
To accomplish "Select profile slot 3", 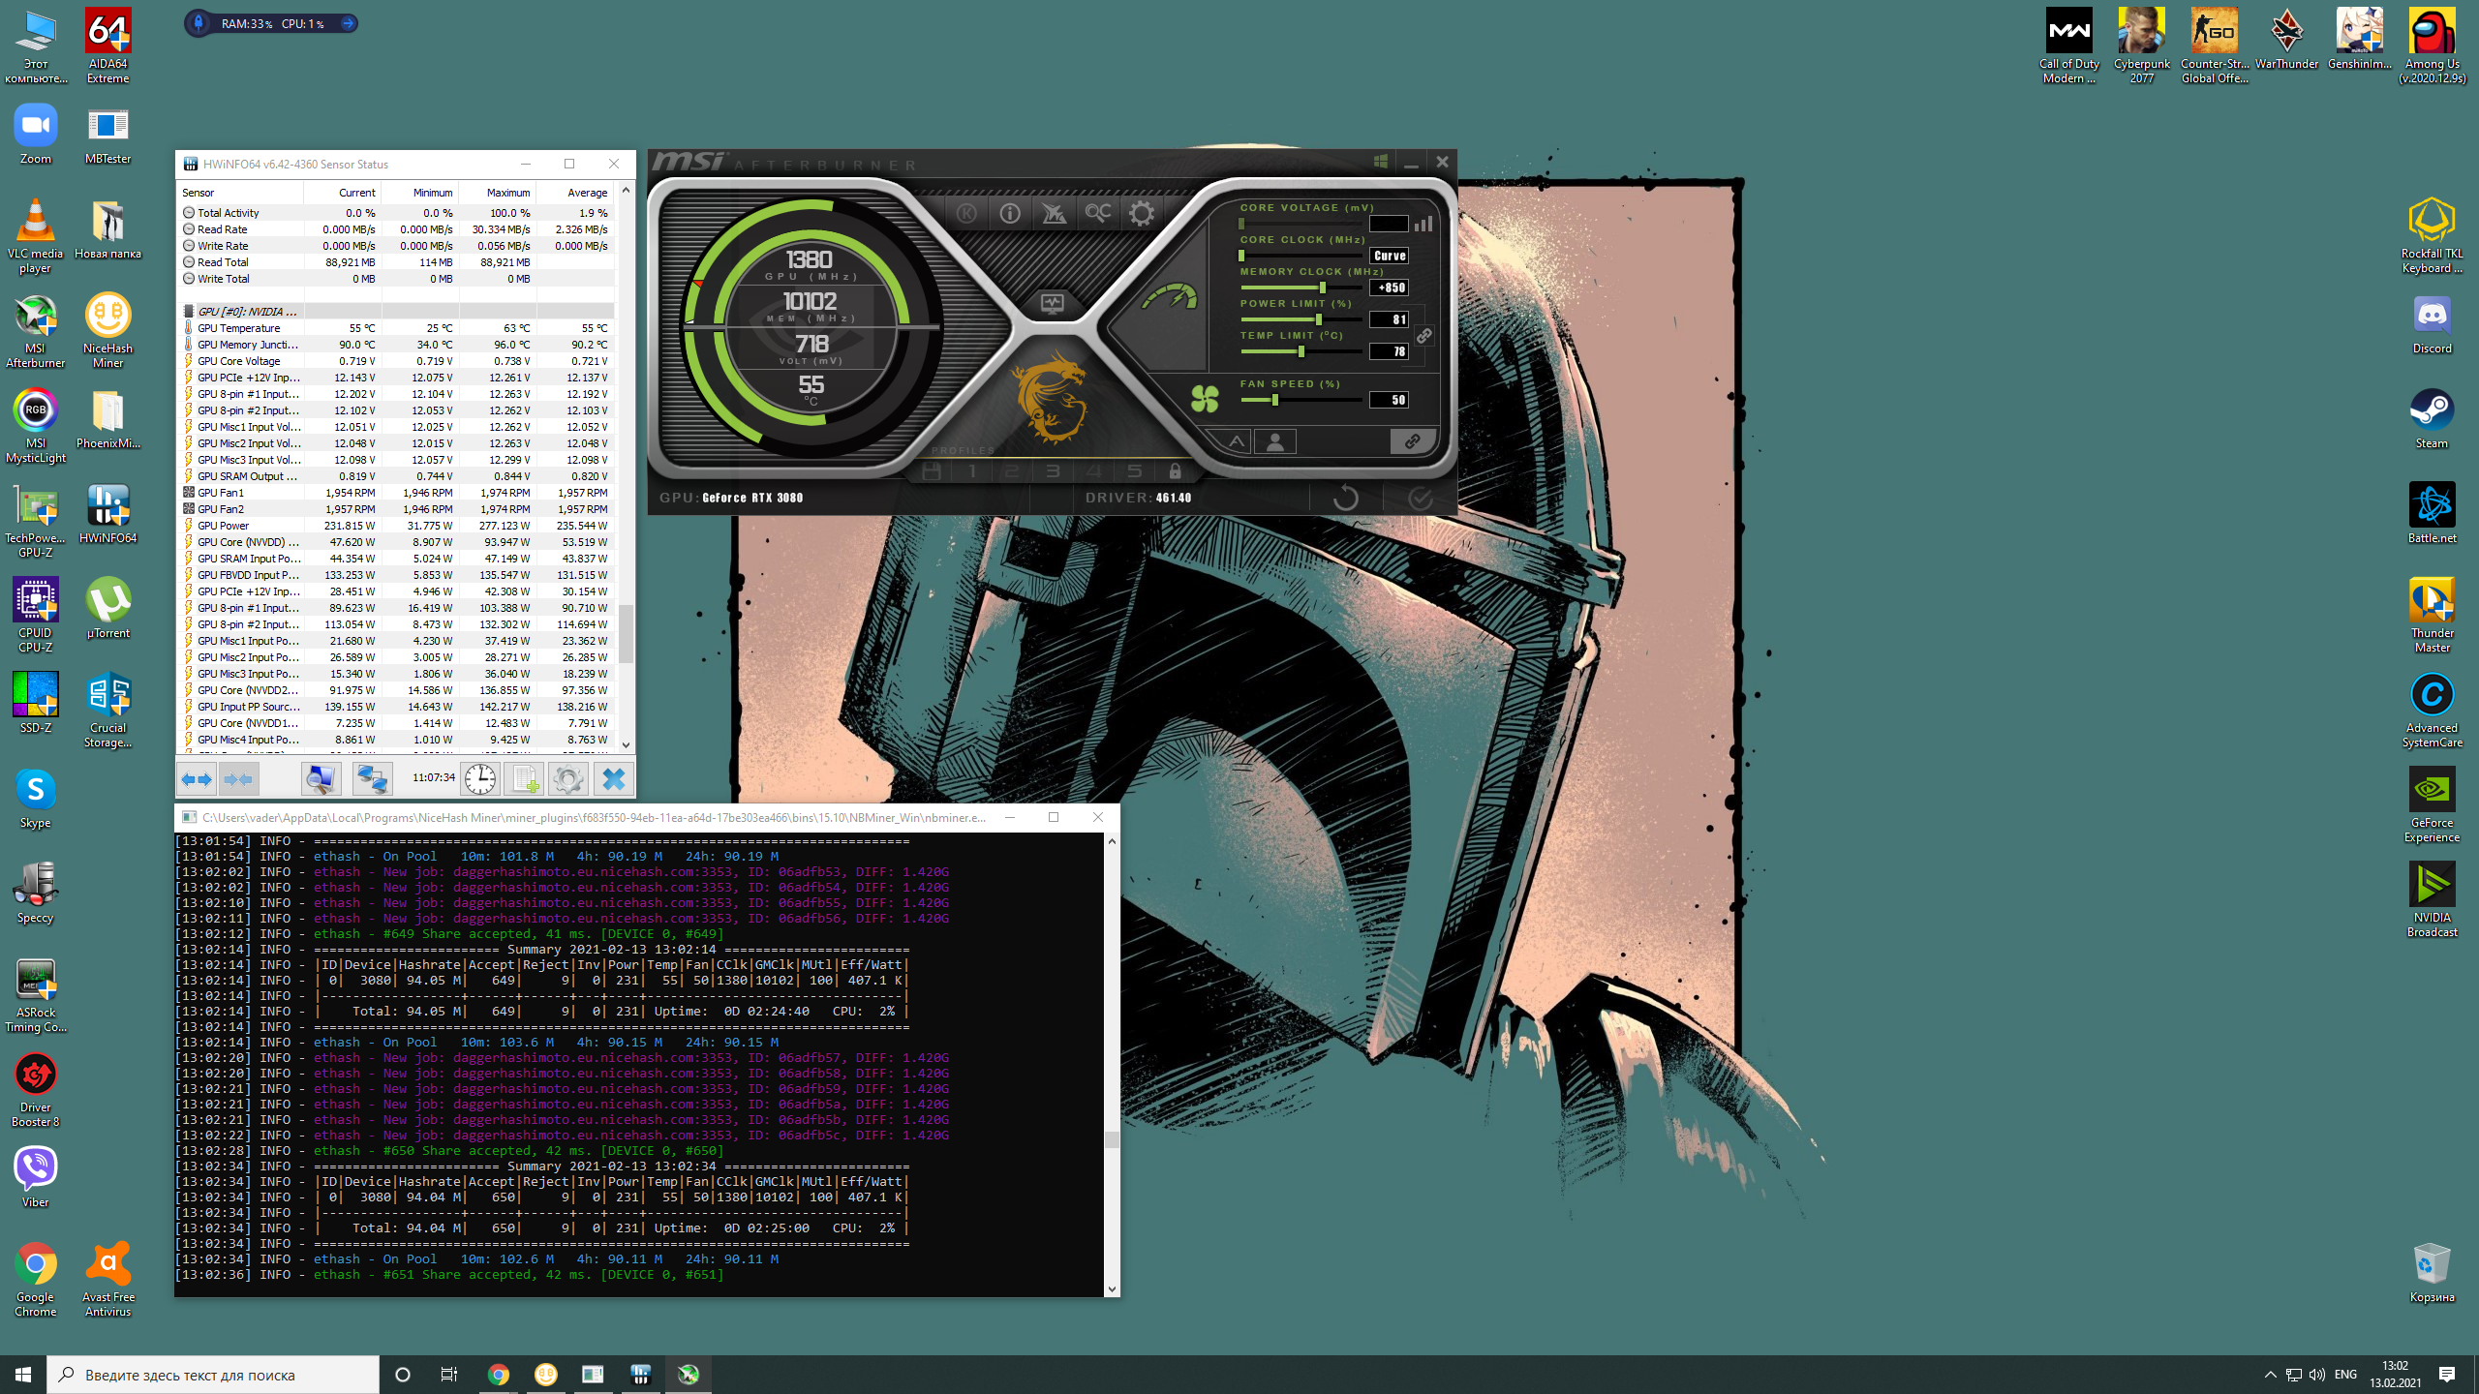I will (1053, 471).
